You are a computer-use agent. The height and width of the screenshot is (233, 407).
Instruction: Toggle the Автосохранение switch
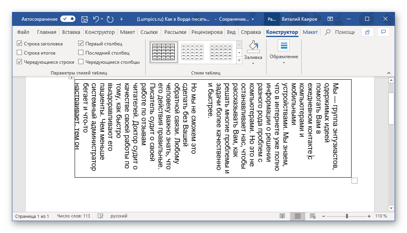pos(67,19)
